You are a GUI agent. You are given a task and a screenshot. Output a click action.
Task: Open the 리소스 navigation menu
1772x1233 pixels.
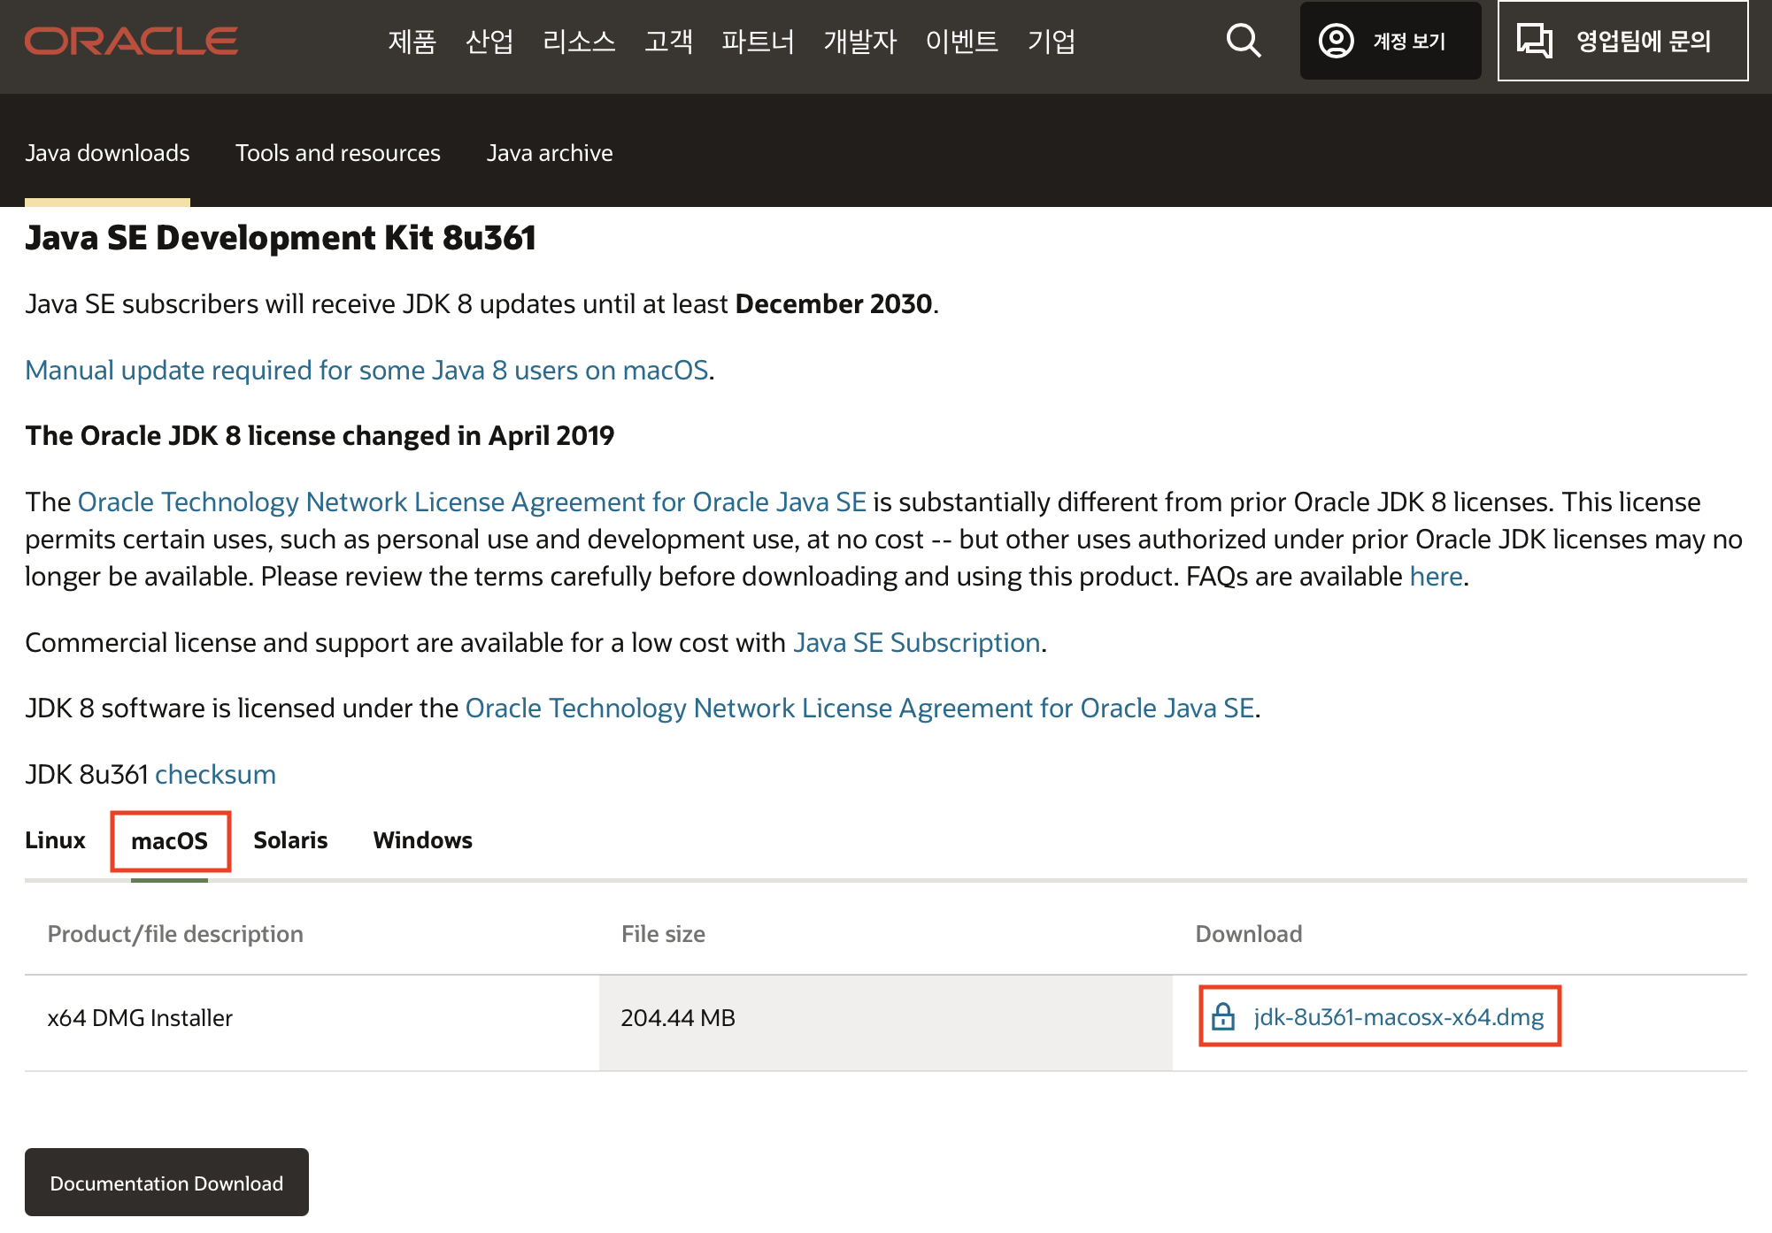[578, 41]
